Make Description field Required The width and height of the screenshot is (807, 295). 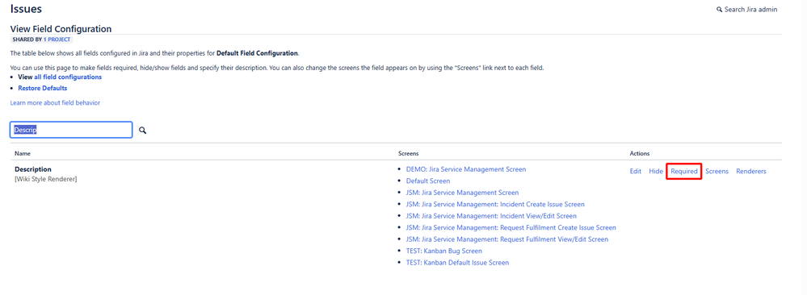click(x=684, y=171)
